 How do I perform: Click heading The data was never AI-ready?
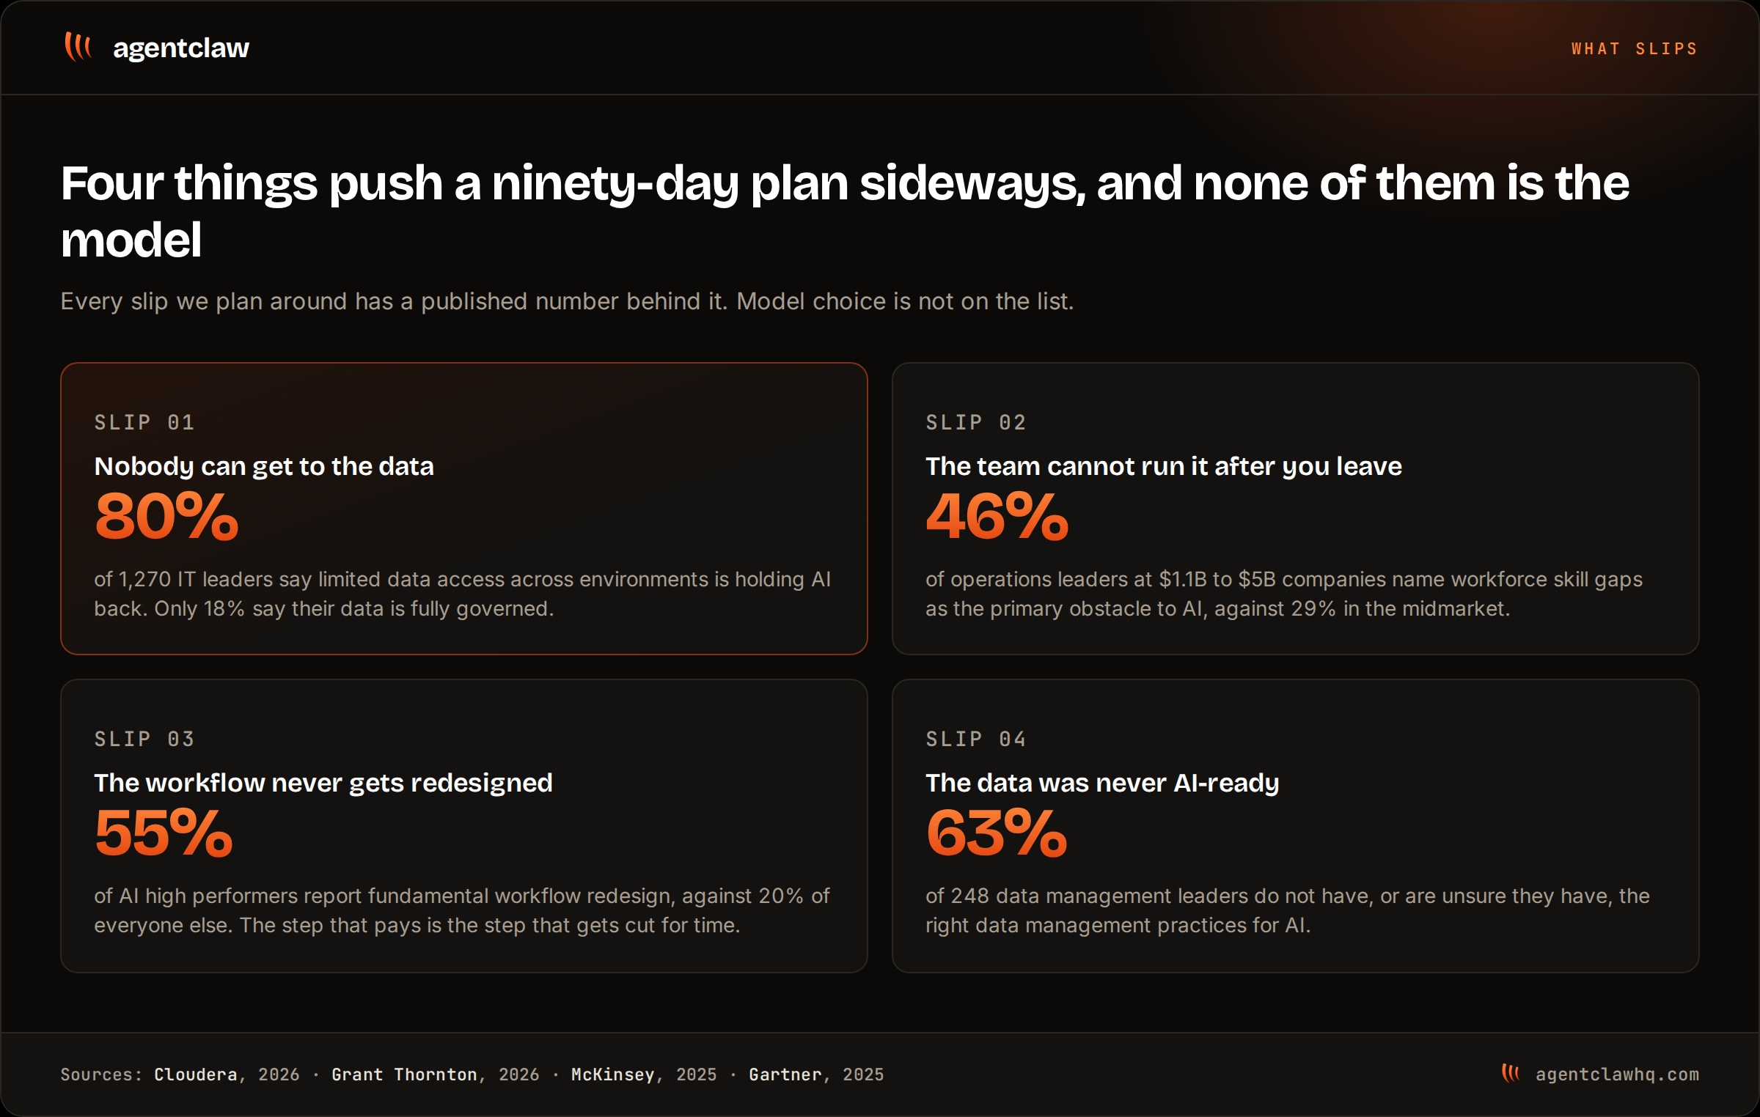tap(1102, 783)
